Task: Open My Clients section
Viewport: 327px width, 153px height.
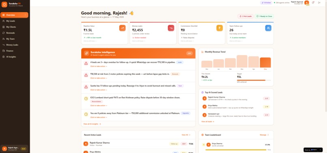Action: [14, 27]
